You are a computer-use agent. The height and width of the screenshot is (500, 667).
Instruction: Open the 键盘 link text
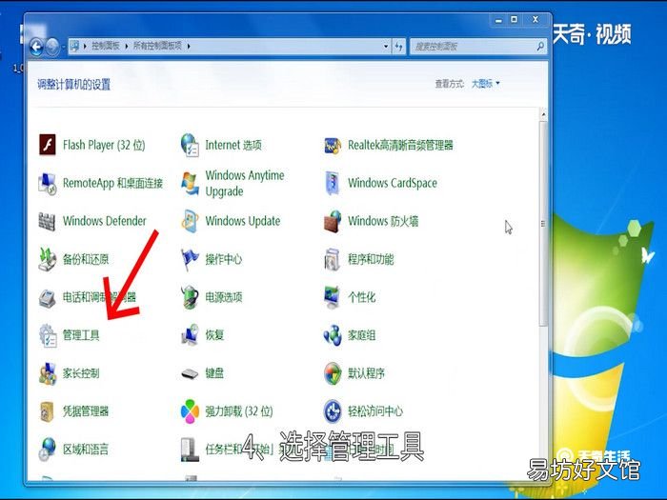[214, 373]
